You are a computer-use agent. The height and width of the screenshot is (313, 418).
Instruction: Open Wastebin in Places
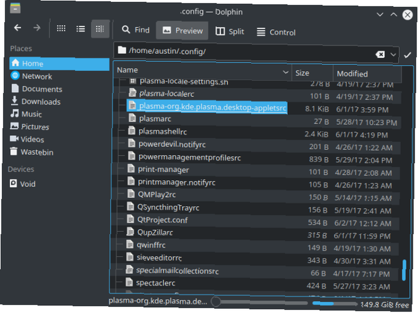pos(32,152)
